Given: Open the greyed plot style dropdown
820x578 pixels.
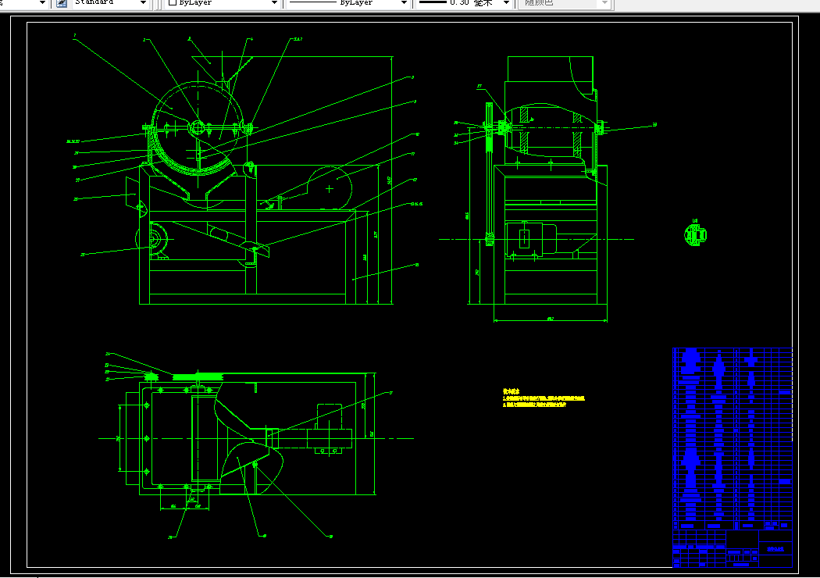Looking at the screenshot, I should click(604, 3).
